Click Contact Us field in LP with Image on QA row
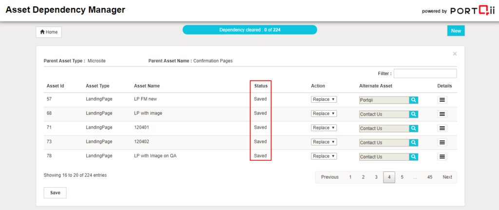Viewport: 499px width, 210px height. [384, 157]
